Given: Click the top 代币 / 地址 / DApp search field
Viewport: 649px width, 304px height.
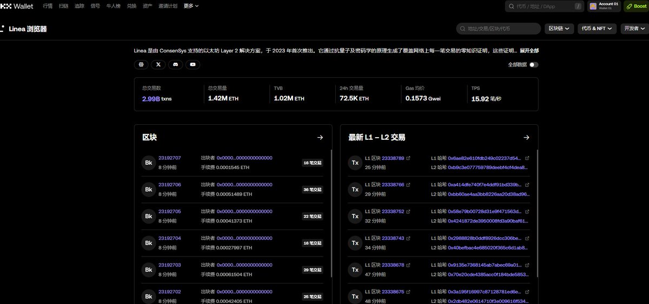Looking at the screenshot, I should (x=545, y=6).
